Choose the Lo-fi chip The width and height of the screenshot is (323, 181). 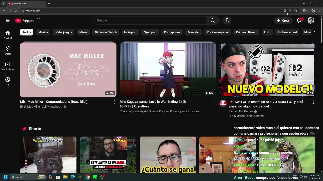[x=267, y=32]
